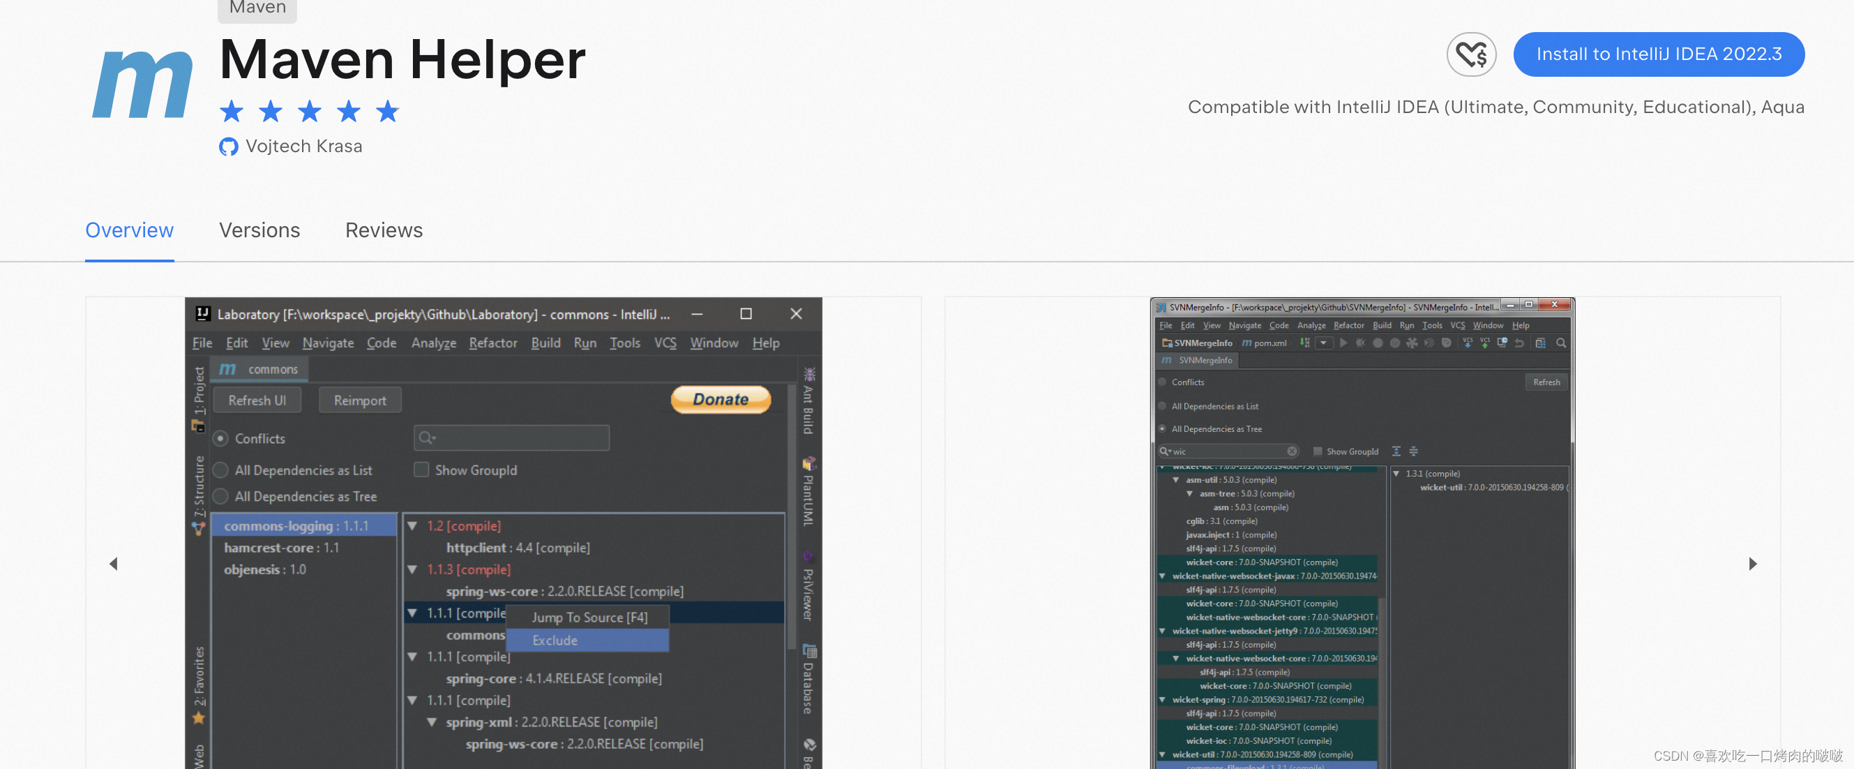This screenshot has width=1854, height=769.
Task: Open the Analyze menu in Laboratory screenshot
Action: (433, 343)
